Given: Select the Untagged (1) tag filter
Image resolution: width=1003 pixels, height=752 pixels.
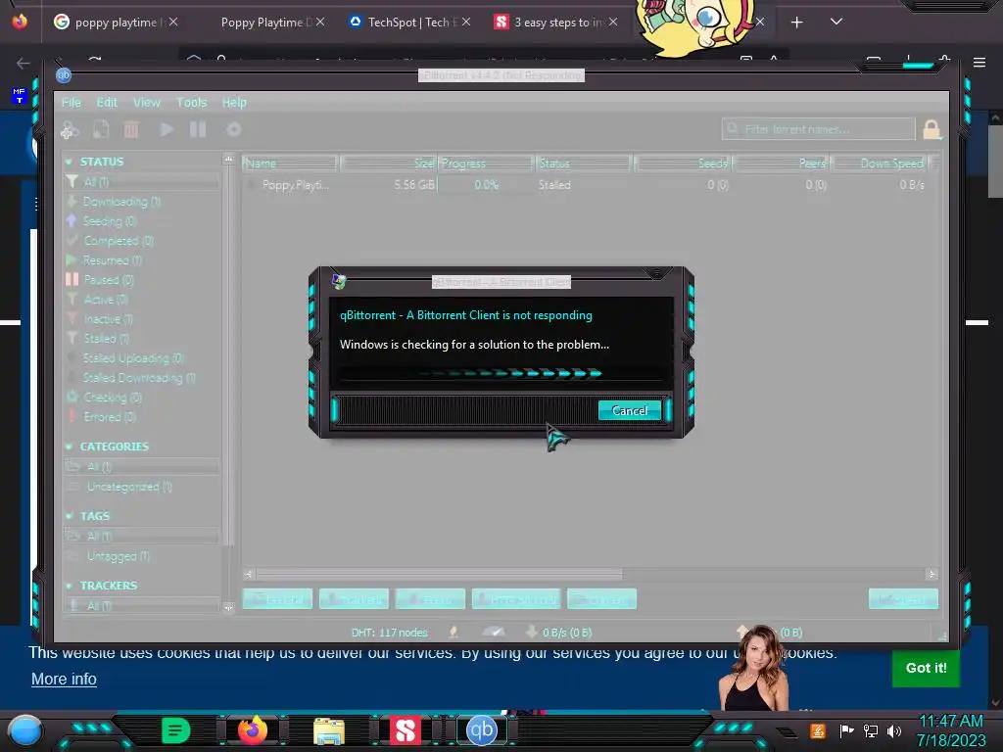Looking at the screenshot, I should pyautogui.click(x=118, y=556).
